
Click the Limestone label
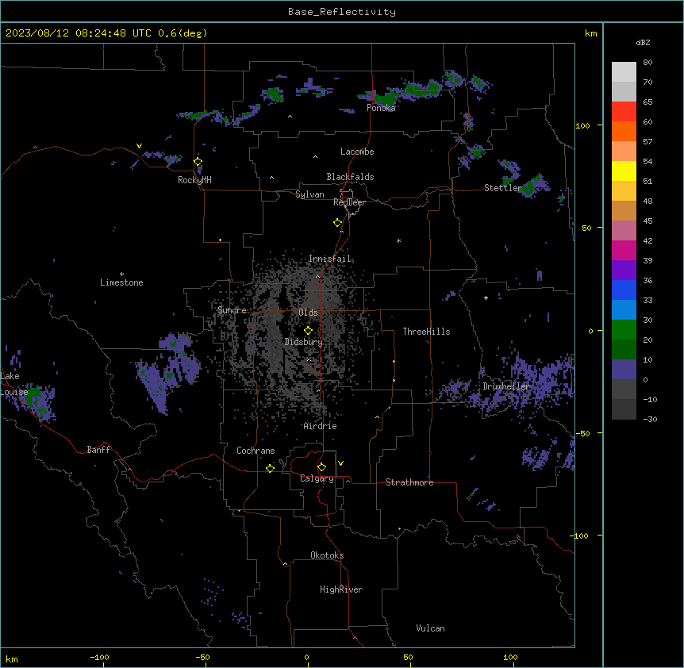tap(121, 282)
